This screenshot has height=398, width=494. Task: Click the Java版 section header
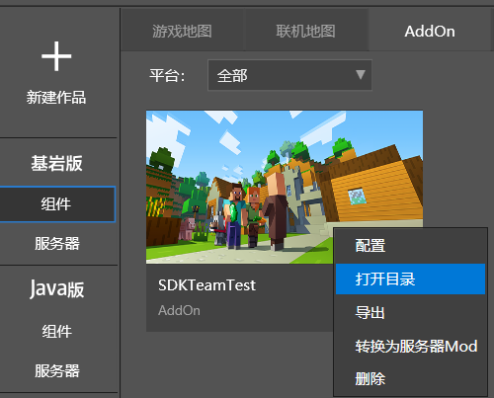pyautogui.click(x=56, y=289)
